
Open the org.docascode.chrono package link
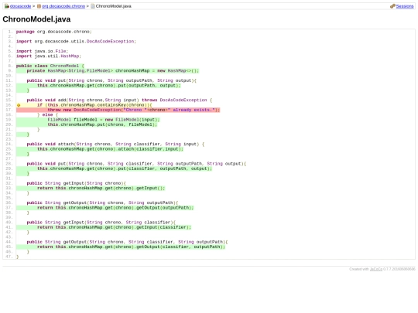coord(63,6)
